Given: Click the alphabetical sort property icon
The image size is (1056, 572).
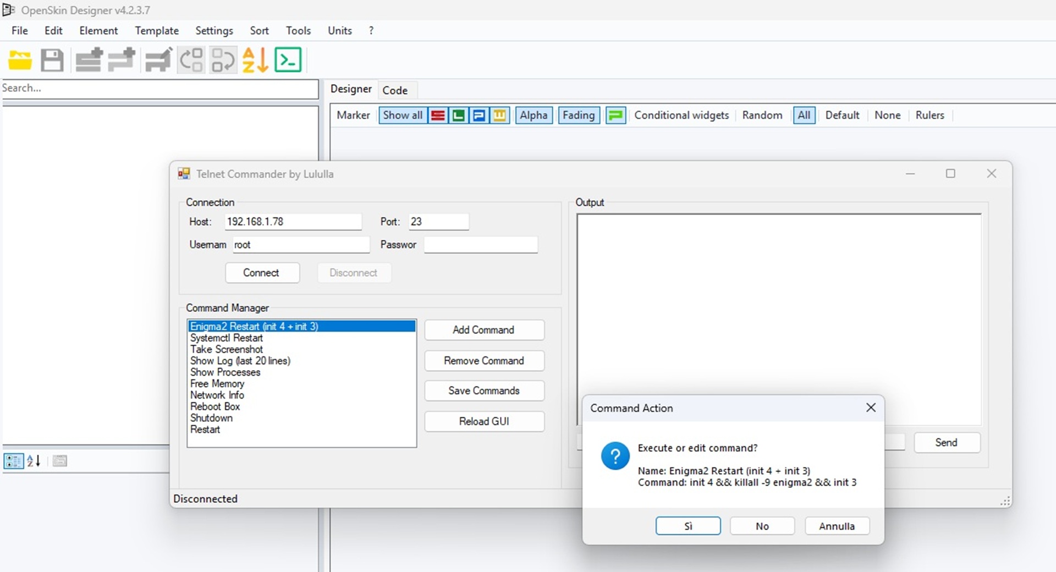Looking at the screenshot, I should click(34, 461).
